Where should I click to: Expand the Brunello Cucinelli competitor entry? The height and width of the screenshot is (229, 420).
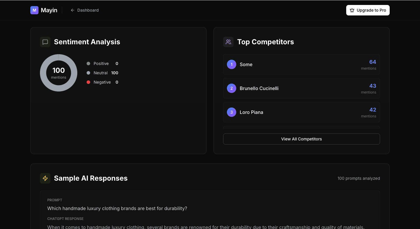[x=301, y=88]
